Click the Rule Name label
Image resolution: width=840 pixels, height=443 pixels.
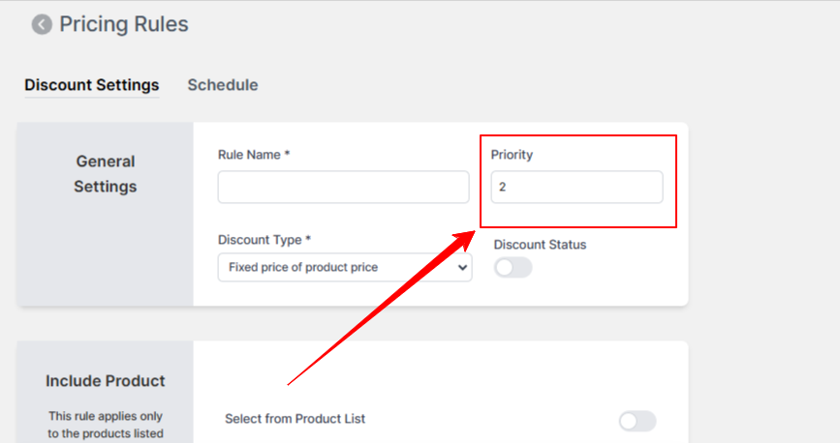(x=254, y=155)
